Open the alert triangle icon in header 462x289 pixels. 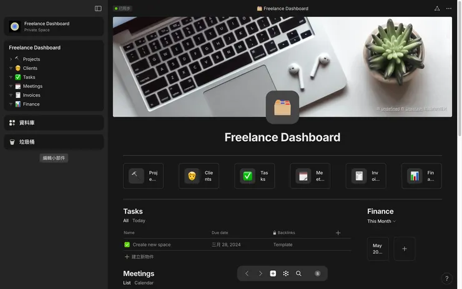pyautogui.click(x=437, y=9)
